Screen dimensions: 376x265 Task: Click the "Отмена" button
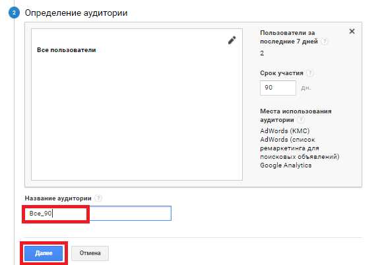(x=90, y=253)
